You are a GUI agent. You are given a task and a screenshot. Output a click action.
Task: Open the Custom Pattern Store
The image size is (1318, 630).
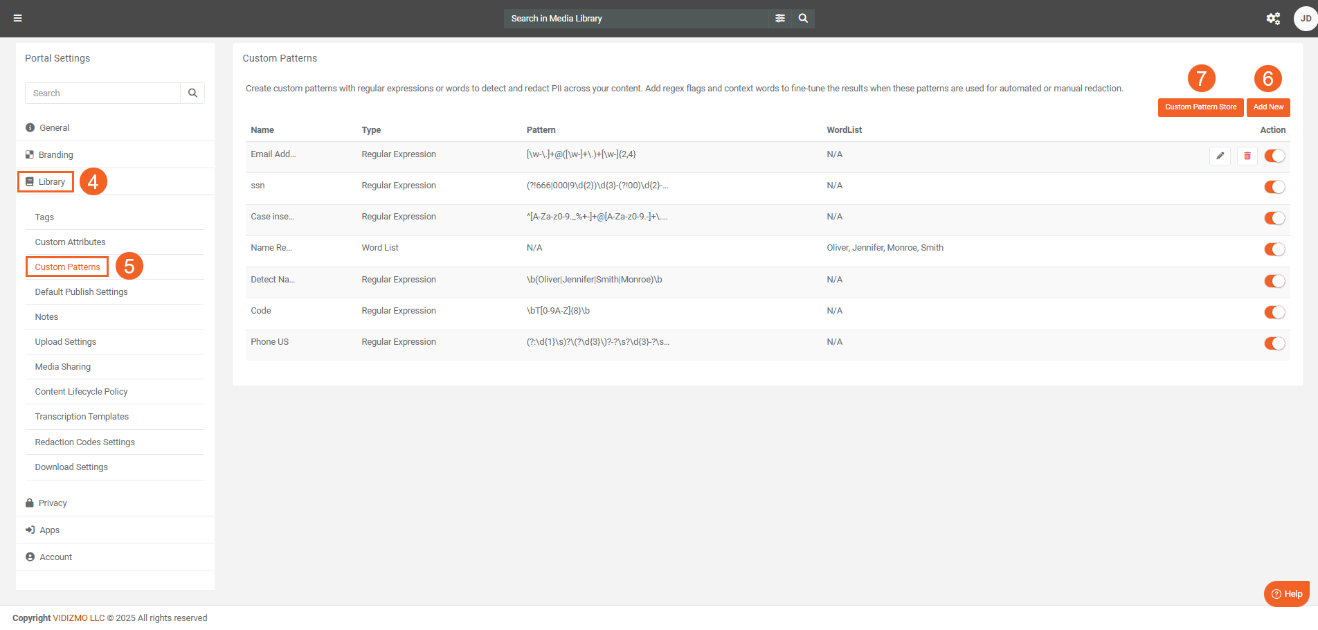pos(1200,107)
